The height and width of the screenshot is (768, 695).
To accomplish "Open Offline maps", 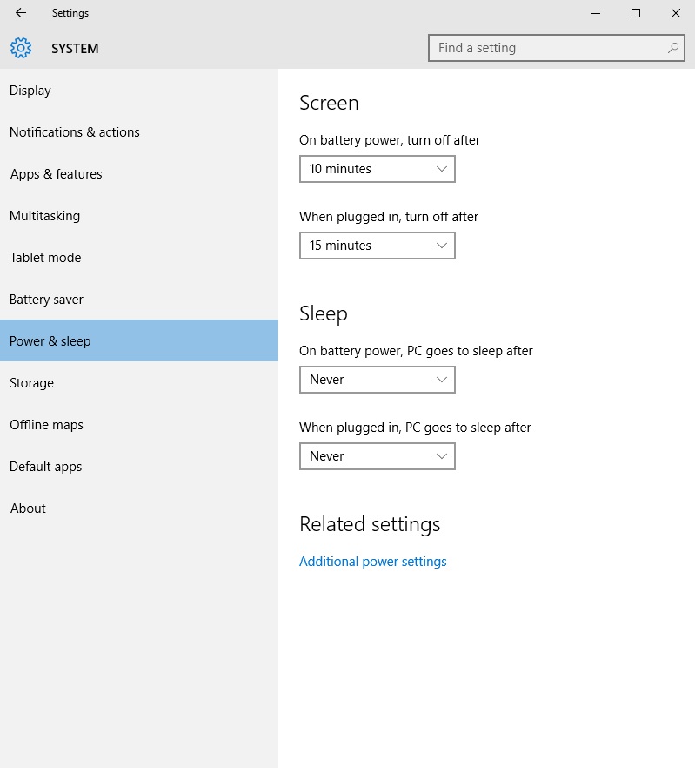I will (139, 425).
